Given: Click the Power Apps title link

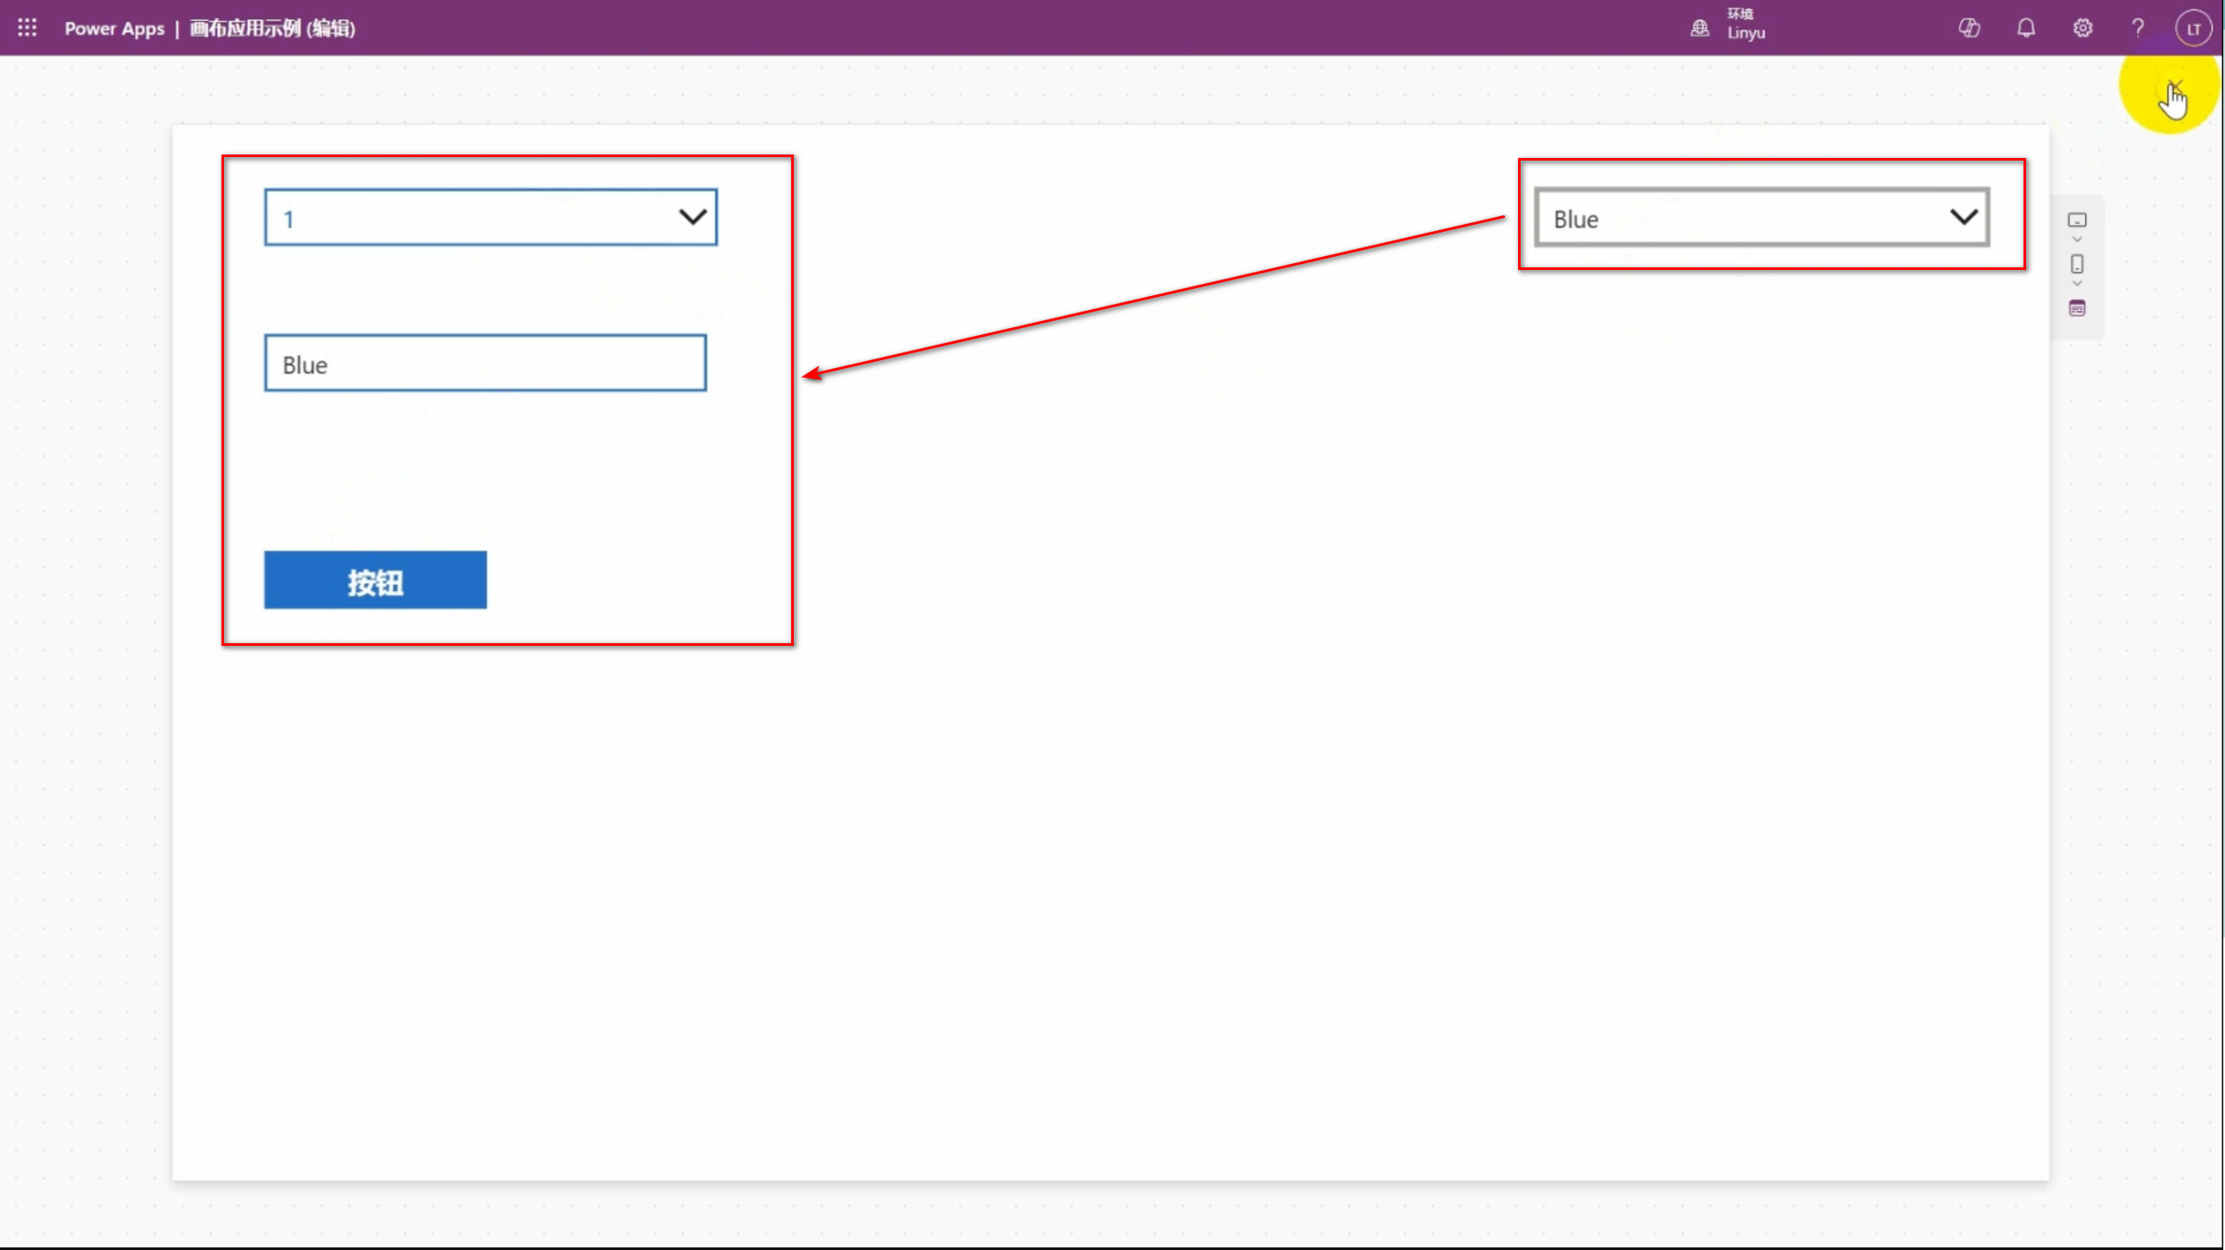Looking at the screenshot, I should tap(114, 29).
